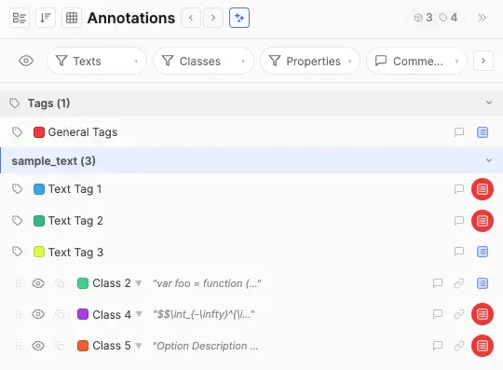
Task: Select Text Tag 1 row
Action: (251, 189)
